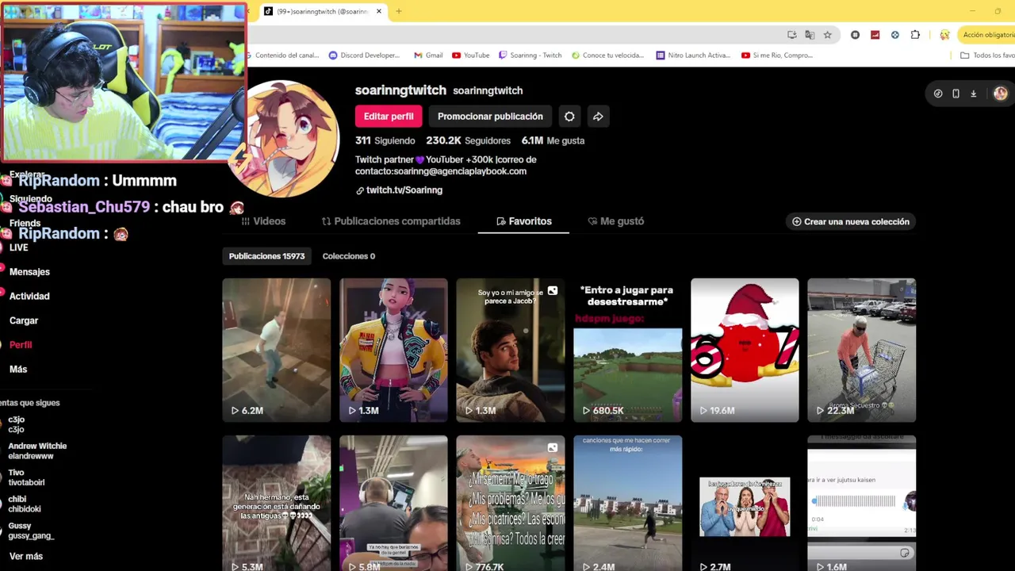Switch to the Publicaciones compartidas tab
This screenshot has width=1015, height=571.
pos(391,221)
